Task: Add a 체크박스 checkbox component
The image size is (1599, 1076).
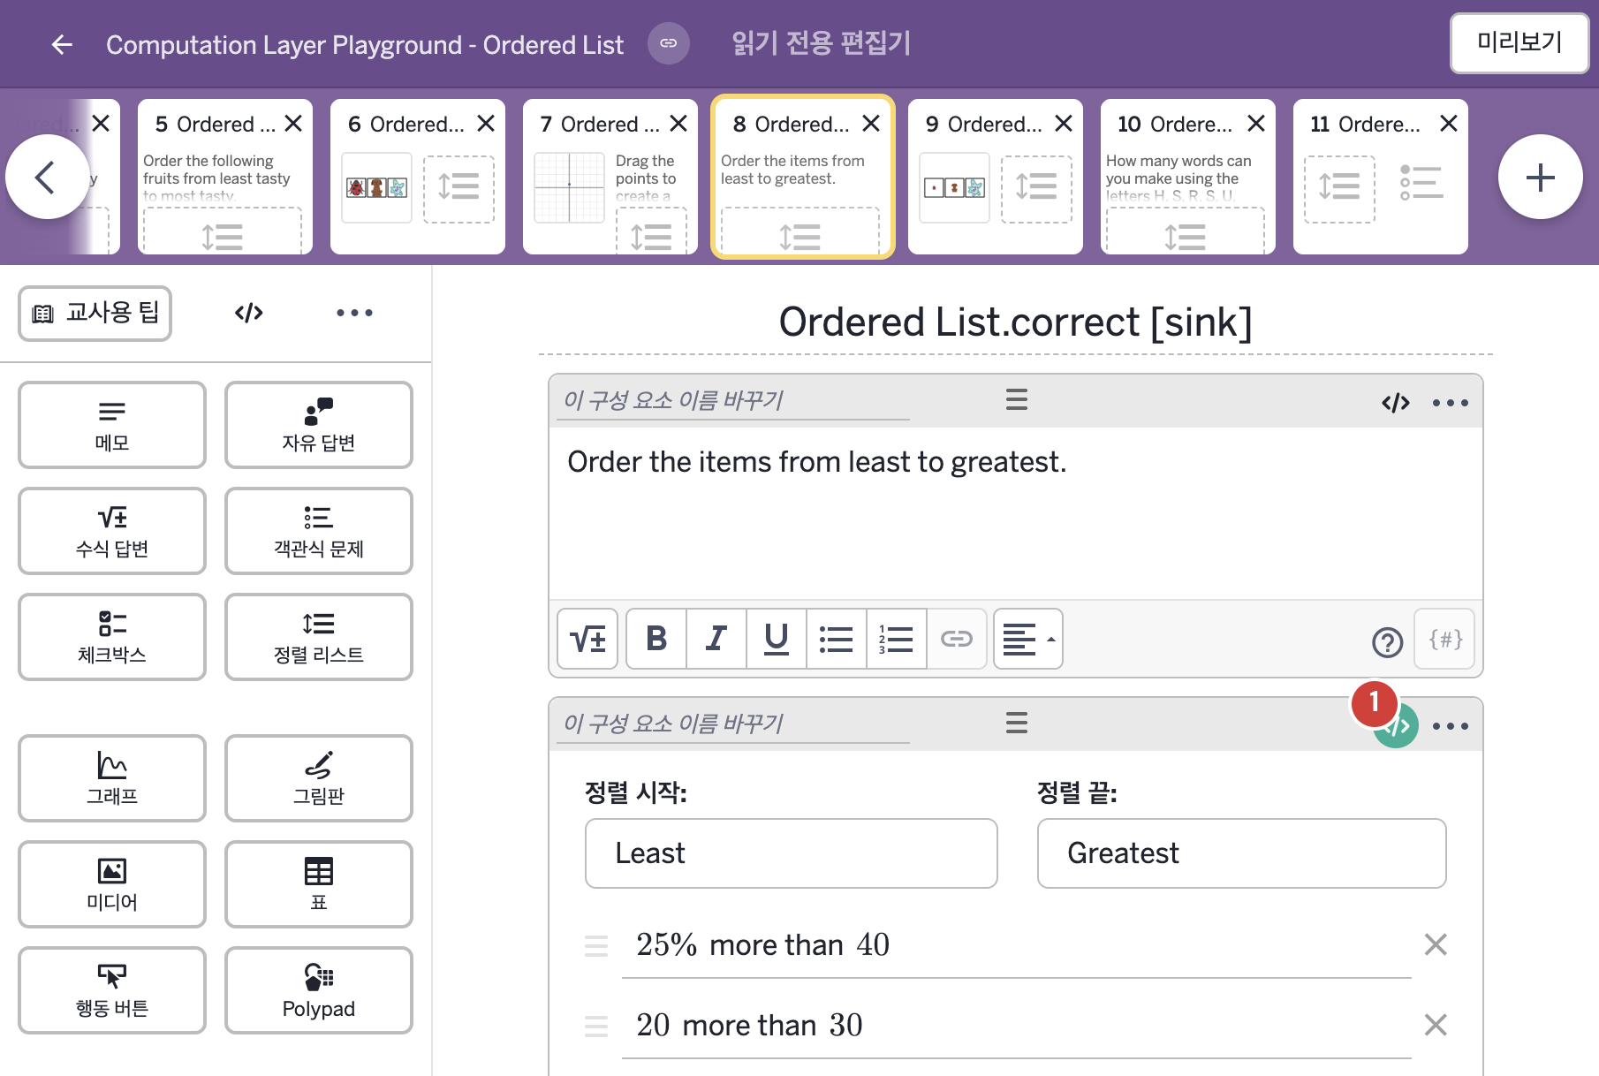Action: click(112, 637)
